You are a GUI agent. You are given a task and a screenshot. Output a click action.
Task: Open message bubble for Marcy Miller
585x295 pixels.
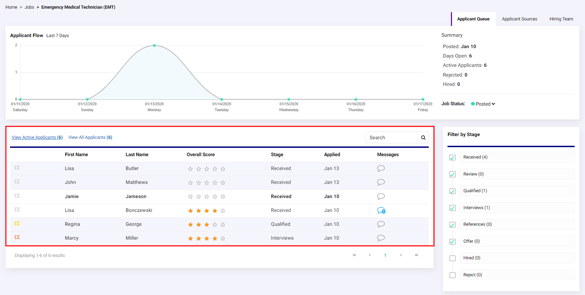pos(381,238)
